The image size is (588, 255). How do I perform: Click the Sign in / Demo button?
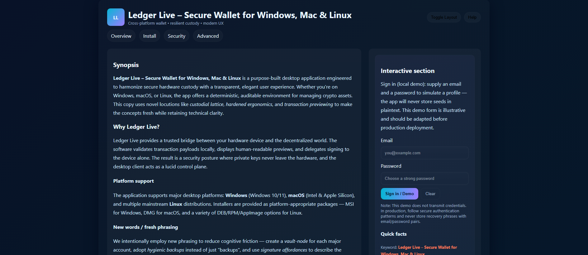(x=400, y=194)
